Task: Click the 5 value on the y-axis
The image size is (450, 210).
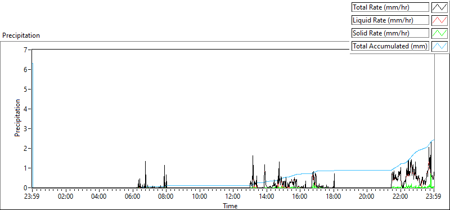Action: click(x=25, y=90)
